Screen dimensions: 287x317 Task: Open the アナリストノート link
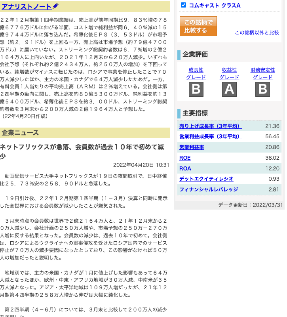27,7
